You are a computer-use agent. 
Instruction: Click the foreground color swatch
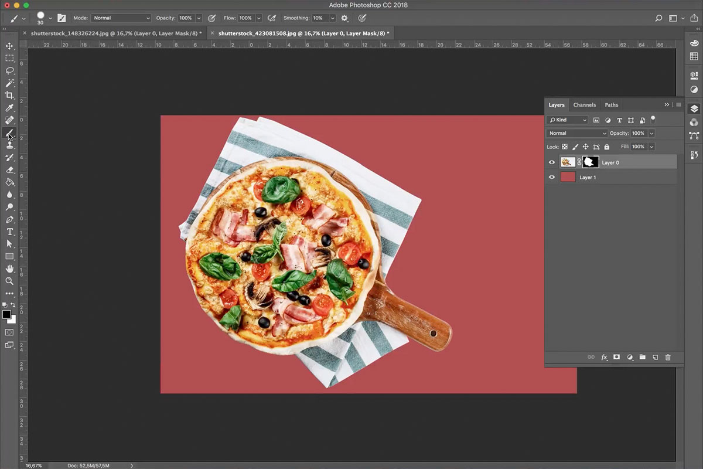click(x=6, y=313)
